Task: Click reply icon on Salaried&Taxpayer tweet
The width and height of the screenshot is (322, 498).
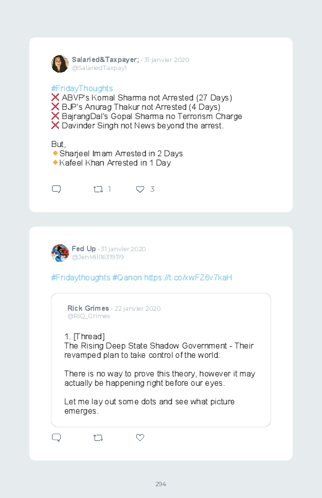Action: pyautogui.click(x=56, y=189)
